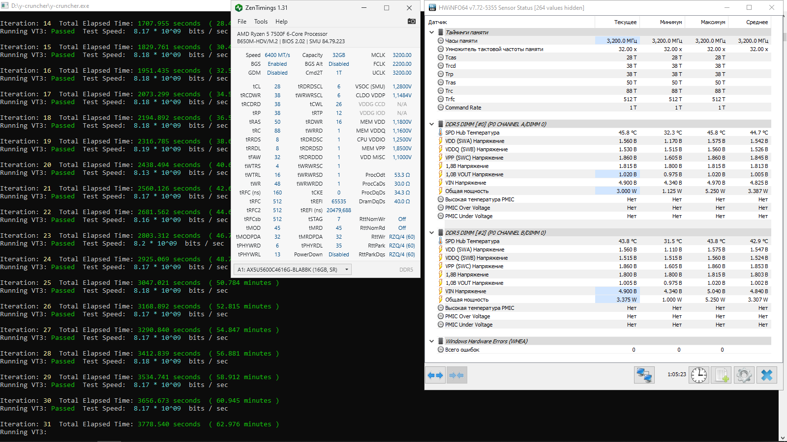The height and width of the screenshot is (442, 787).
Task: Click thermometer icon of DIMM #0 SPD Hub
Action: 441,133
